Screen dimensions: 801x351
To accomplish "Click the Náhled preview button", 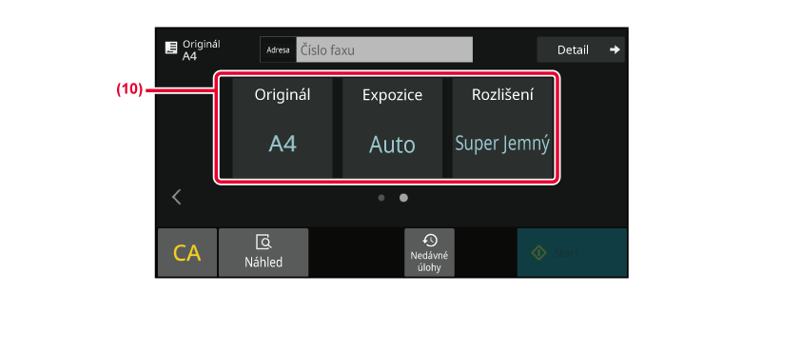I will pos(264,252).
